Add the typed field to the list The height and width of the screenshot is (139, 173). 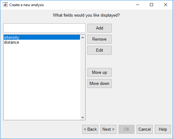tap(99, 28)
